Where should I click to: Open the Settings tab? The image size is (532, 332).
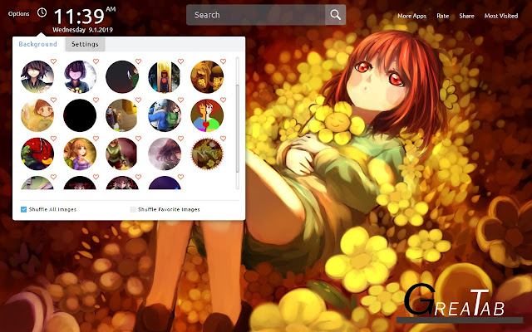[x=85, y=44]
